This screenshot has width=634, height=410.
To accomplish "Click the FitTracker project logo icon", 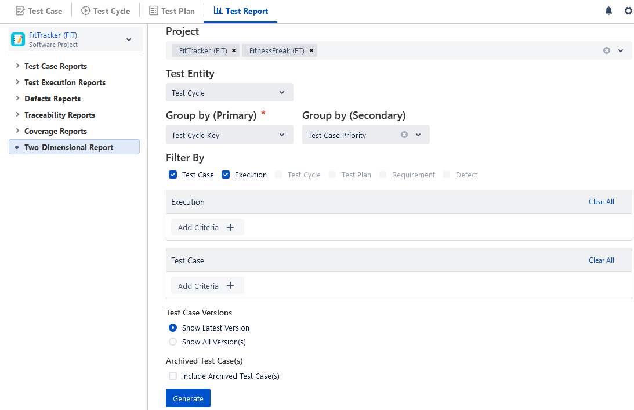I will coord(18,39).
